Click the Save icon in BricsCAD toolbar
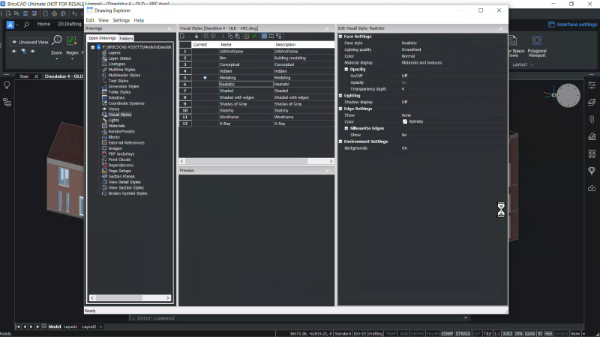This screenshot has height=337, width=600. pos(25,13)
